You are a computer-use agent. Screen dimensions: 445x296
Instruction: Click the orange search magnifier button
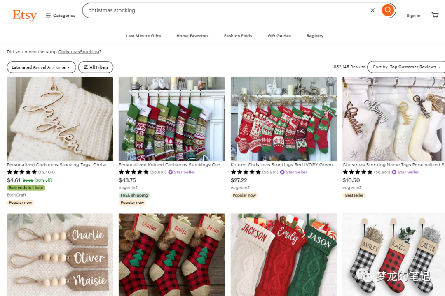388,10
